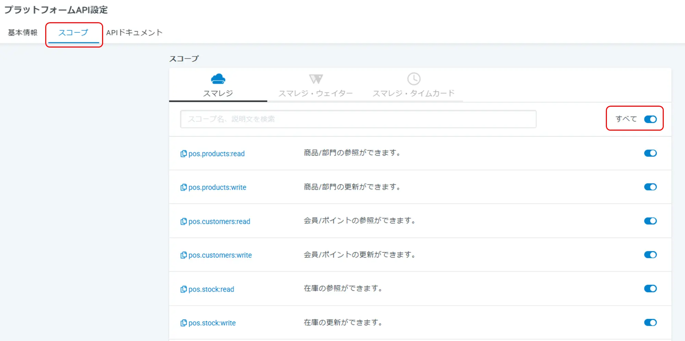
Task: Switch off the pos.stock:write scope
Action: tap(650, 322)
